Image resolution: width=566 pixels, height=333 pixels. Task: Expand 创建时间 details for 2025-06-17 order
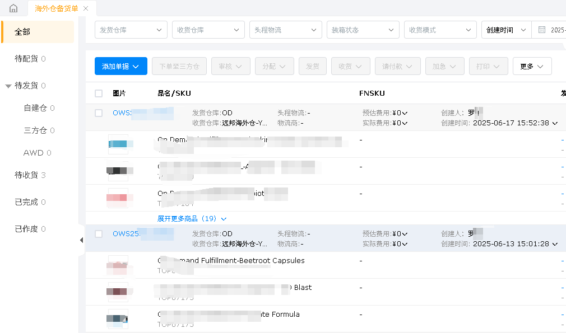[555, 123]
